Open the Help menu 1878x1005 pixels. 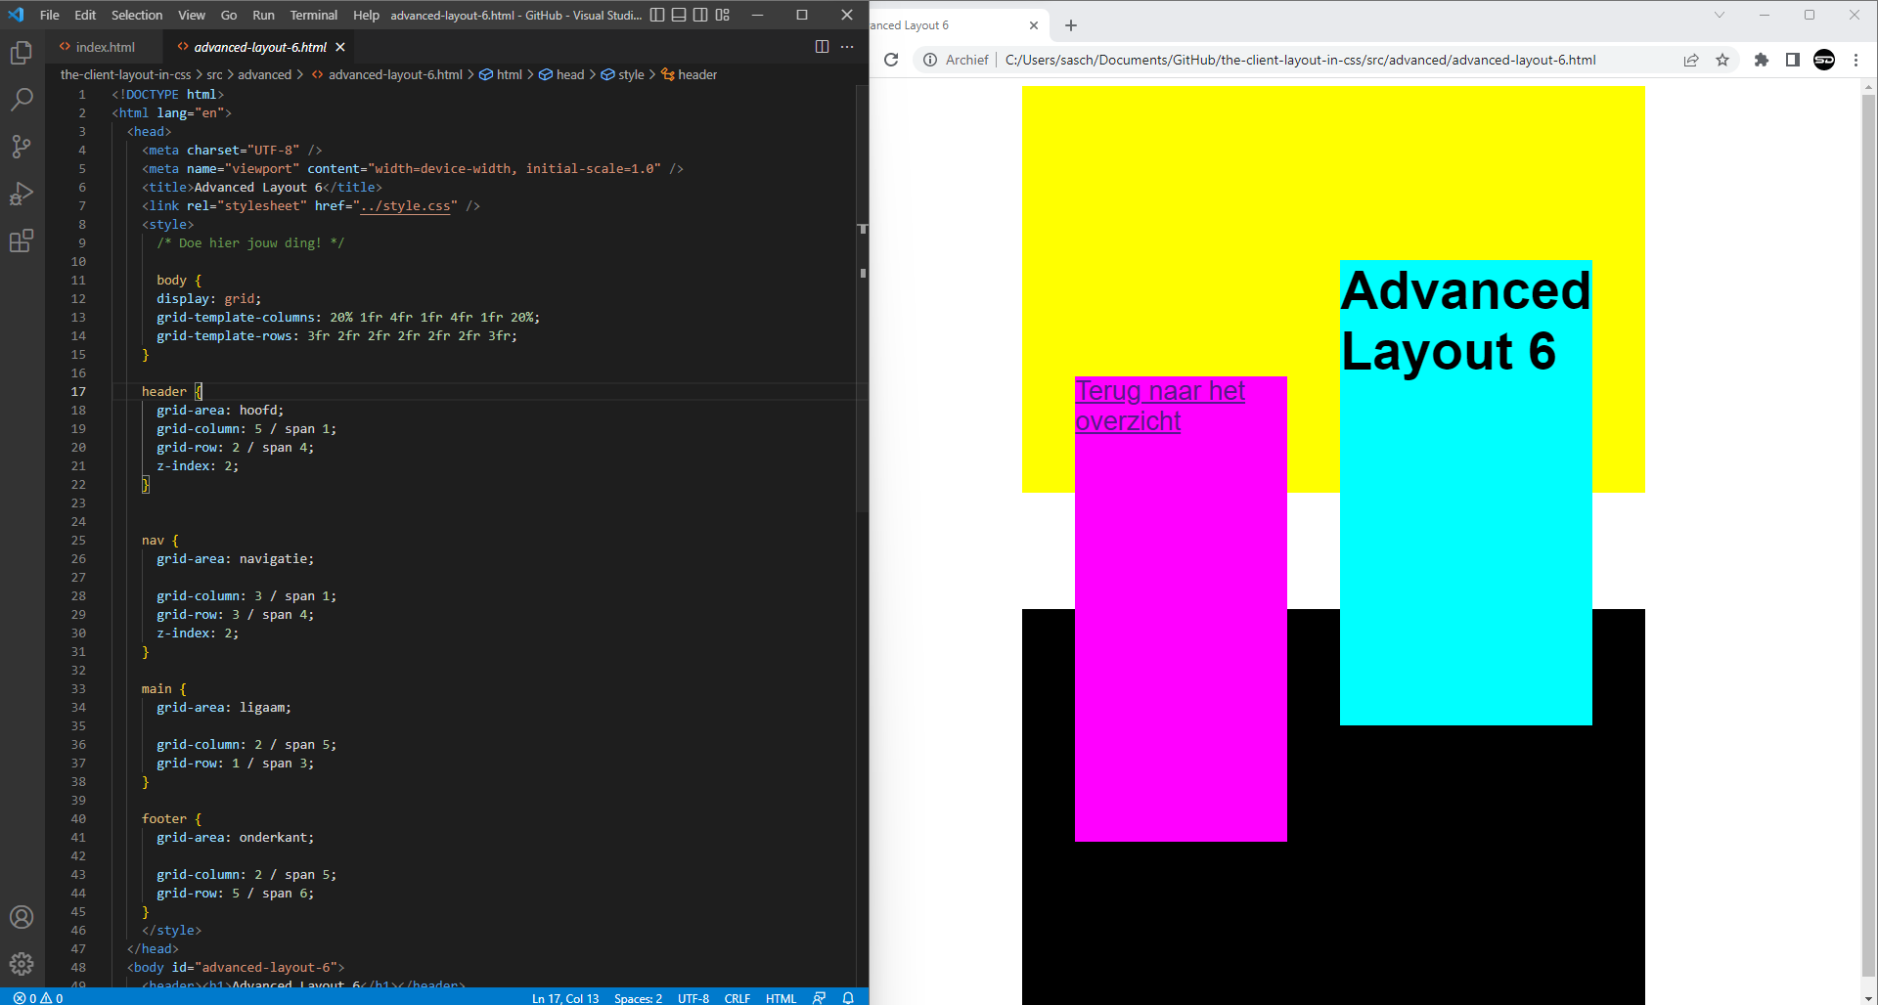tap(366, 15)
